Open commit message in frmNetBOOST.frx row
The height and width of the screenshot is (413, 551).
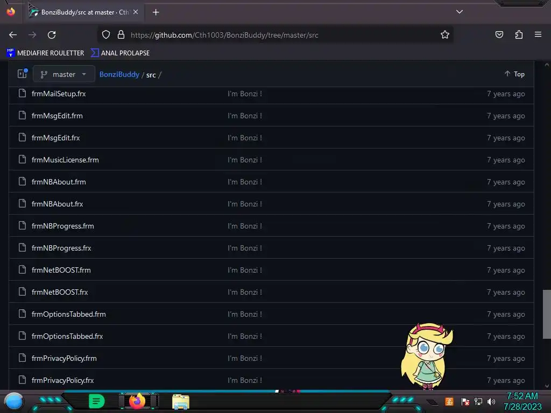pyautogui.click(x=245, y=292)
